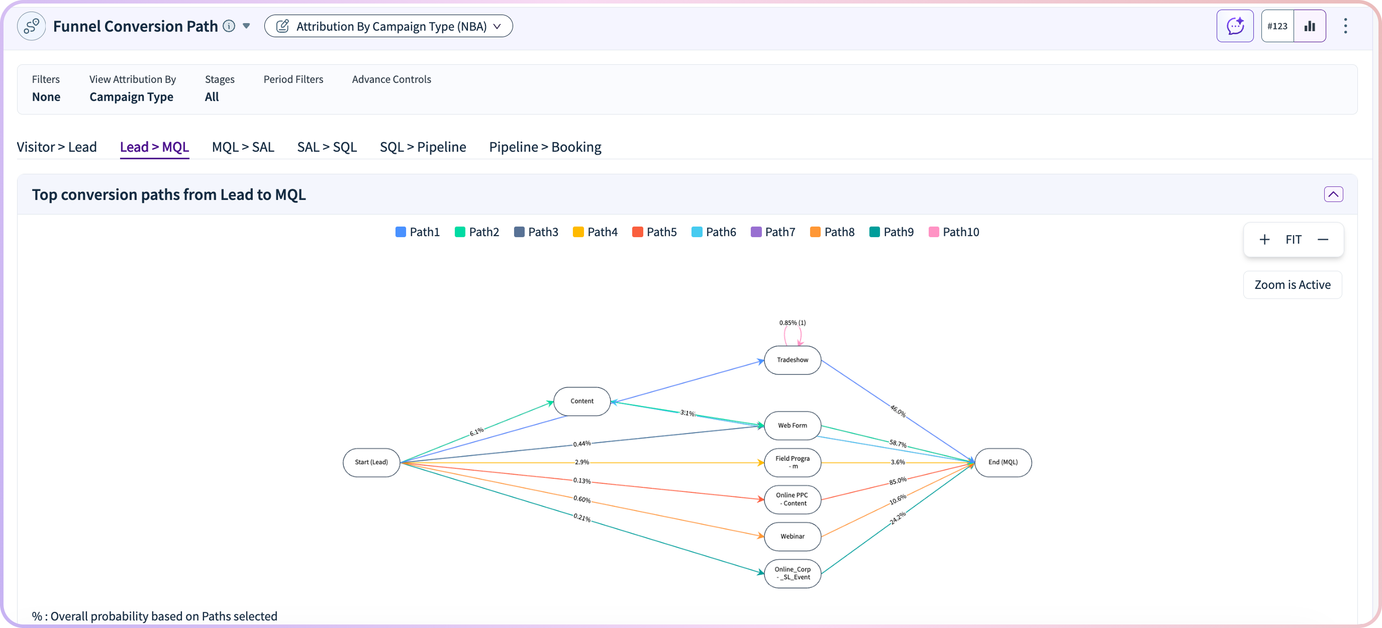
Task: Click the Zoom is Active button
Action: pyautogui.click(x=1292, y=285)
